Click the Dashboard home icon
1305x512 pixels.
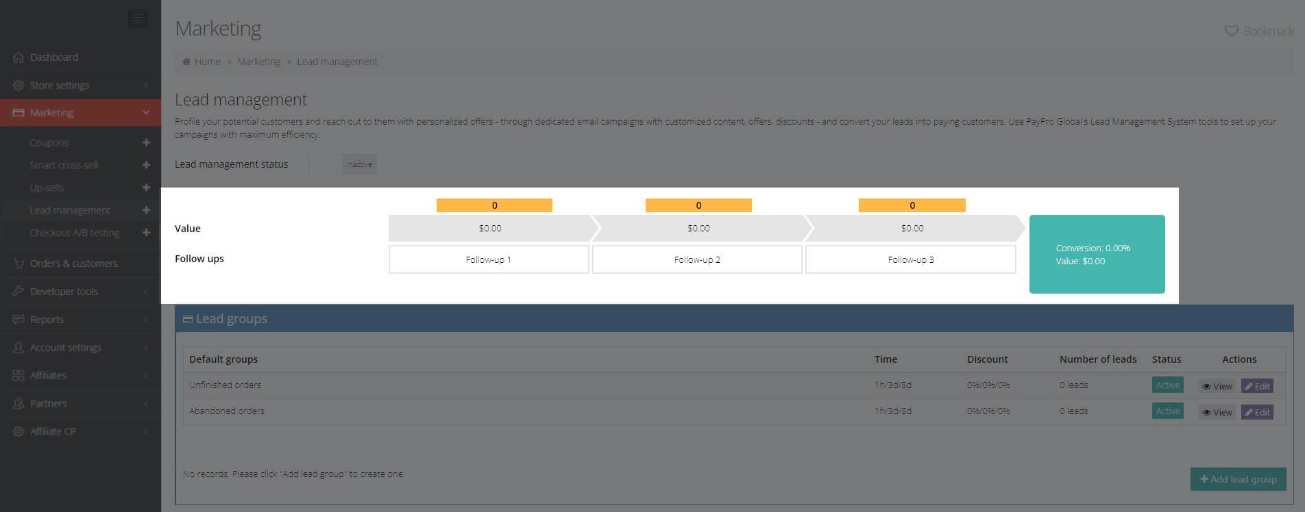point(19,57)
